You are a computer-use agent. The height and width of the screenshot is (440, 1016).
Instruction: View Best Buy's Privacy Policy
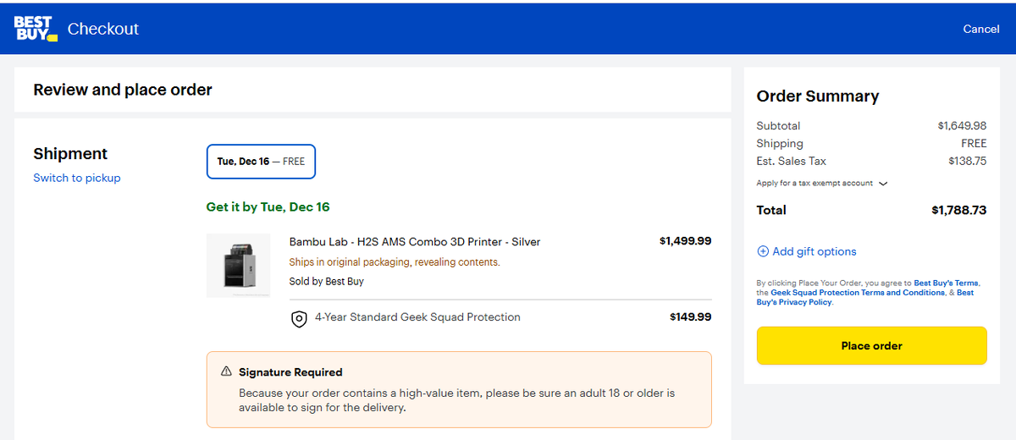(x=864, y=297)
